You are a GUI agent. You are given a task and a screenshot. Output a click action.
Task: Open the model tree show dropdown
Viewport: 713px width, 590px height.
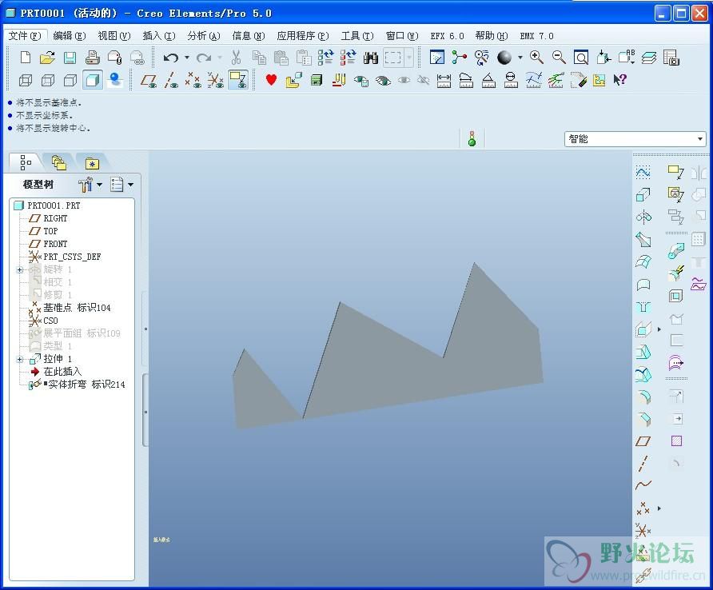(121, 185)
